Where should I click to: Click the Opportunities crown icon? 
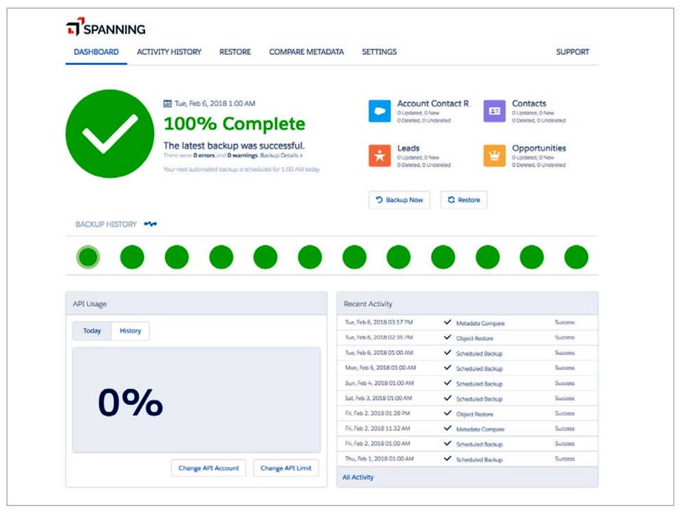(495, 156)
